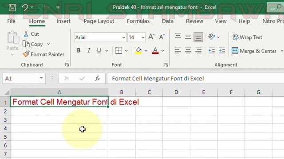Click the Home tab
284x159 pixels.
(37, 21)
